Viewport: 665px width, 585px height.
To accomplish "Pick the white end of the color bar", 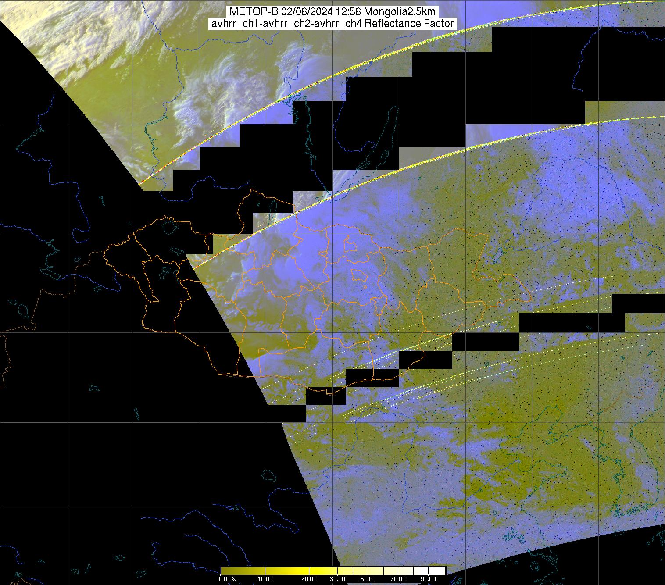I will click(x=439, y=571).
